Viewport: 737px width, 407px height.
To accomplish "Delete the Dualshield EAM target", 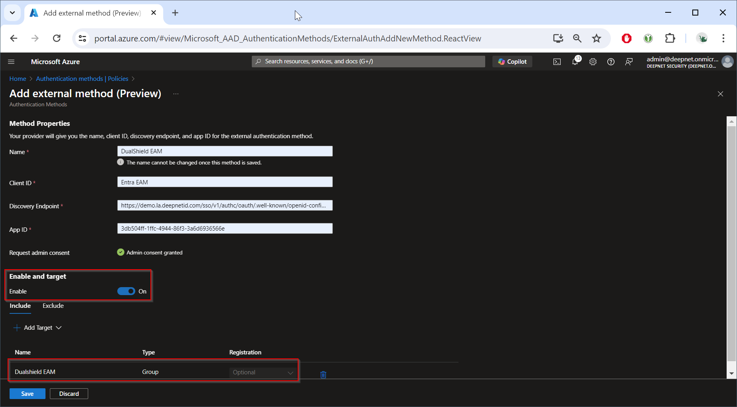I will [x=323, y=374].
